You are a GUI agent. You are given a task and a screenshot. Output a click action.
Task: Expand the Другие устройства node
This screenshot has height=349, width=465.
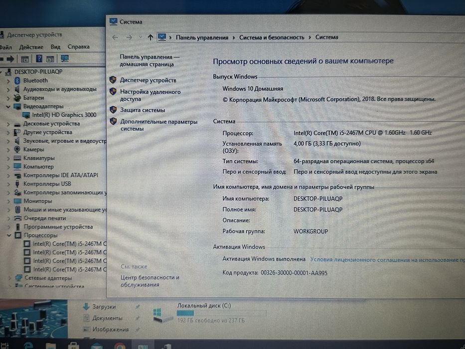click(8, 133)
